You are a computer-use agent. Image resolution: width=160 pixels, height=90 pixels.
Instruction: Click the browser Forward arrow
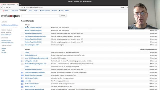click(x=4, y=7)
